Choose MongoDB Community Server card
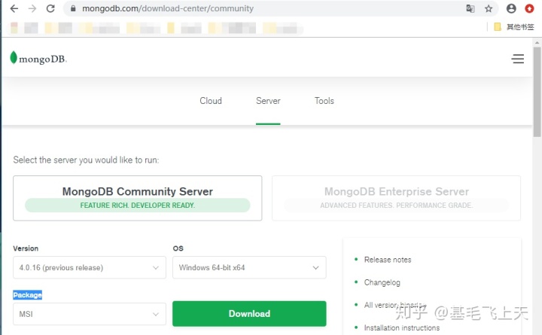 point(138,198)
